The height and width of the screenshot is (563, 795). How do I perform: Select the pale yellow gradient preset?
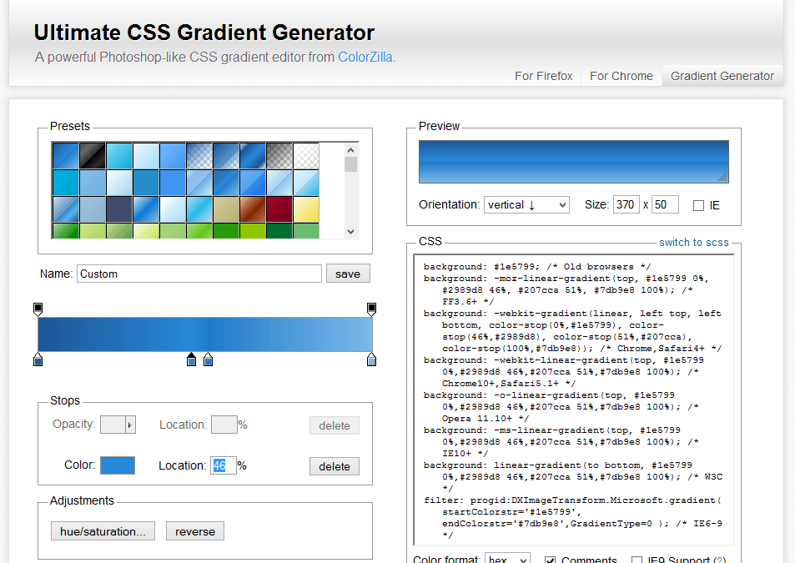tap(305, 209)
